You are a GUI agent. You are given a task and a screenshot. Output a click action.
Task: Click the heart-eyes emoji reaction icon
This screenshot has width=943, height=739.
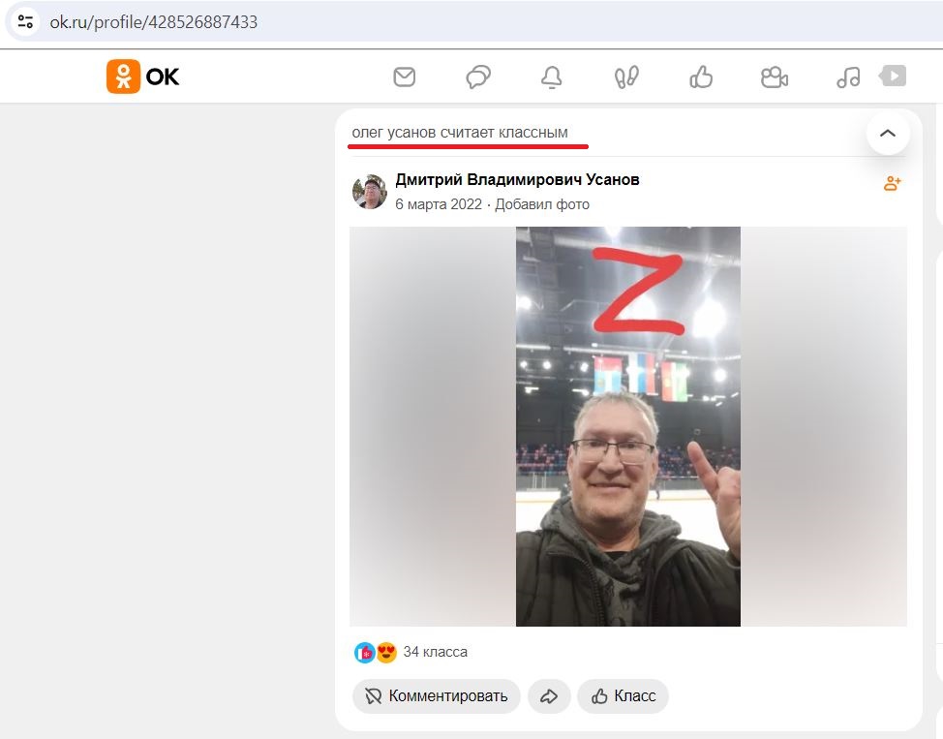pyautogui.click(x=386, y=653)
